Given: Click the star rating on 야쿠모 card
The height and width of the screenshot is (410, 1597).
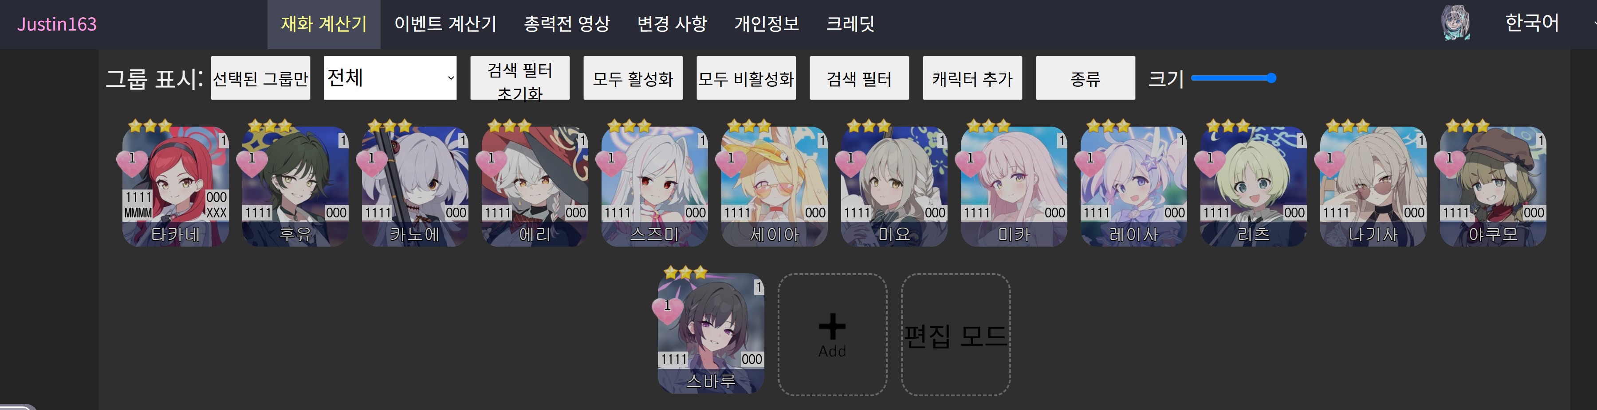Looking at the screenshot, I should tap(1467, 126).
